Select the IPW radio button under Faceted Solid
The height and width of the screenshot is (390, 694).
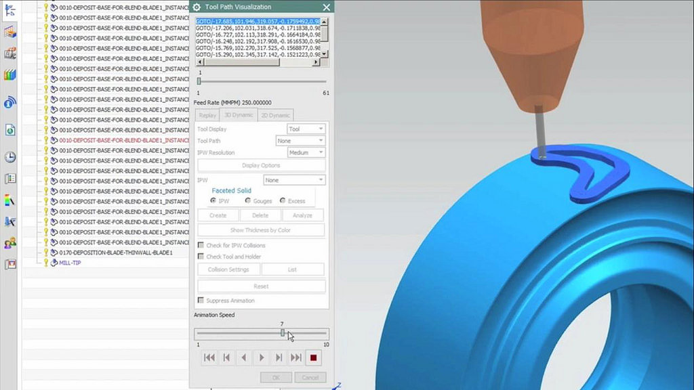(213, 200)
